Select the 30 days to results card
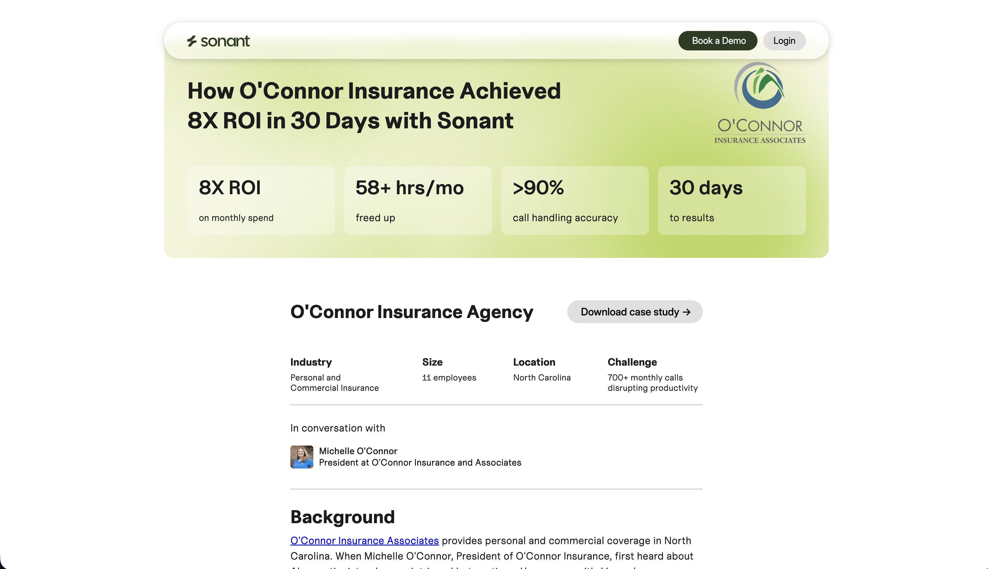This screenshot has width=988, height=569. click(731, 201)
